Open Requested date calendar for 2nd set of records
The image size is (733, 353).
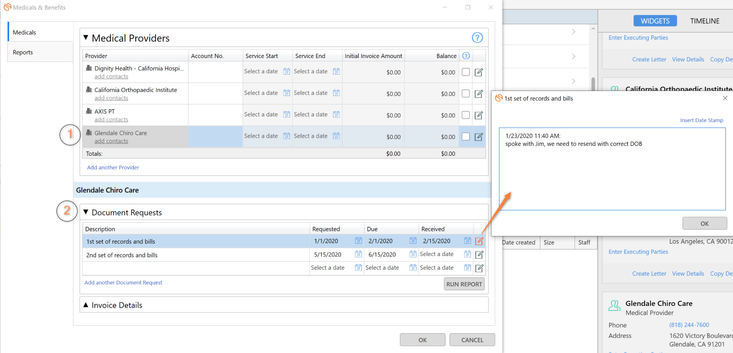pyautogui.click(x=358, y=254)
